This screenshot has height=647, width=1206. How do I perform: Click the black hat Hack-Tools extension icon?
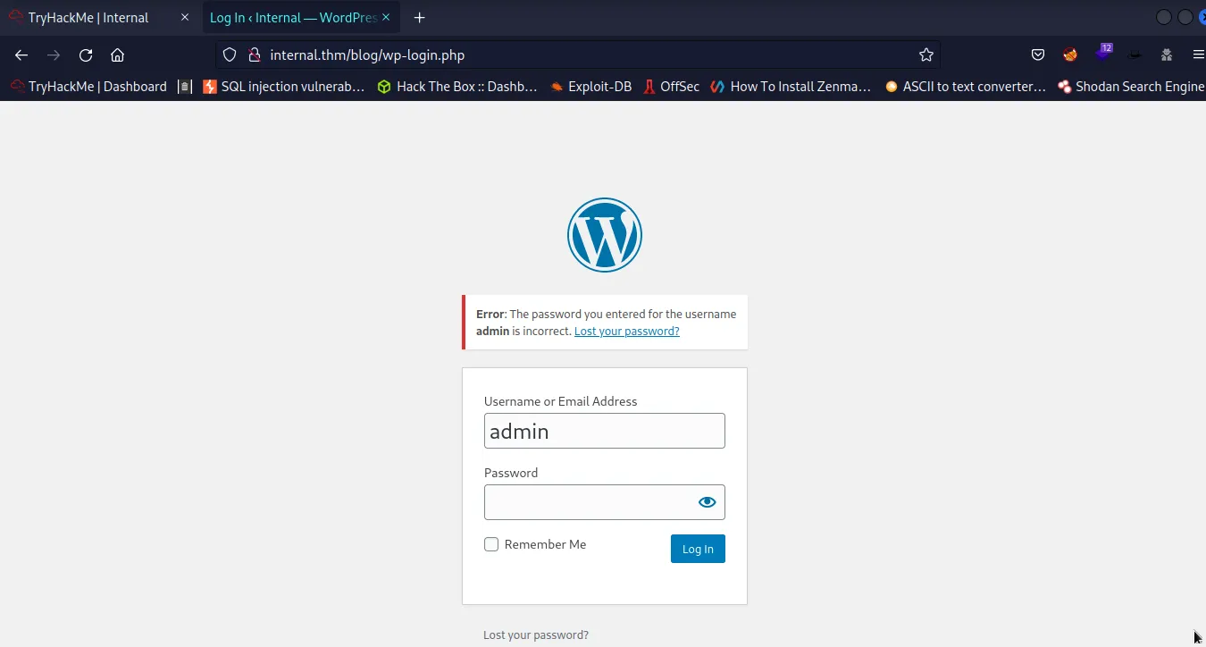coord(1135,55)
